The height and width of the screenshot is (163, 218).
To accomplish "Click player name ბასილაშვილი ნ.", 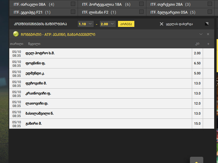I will click(40, 114).
